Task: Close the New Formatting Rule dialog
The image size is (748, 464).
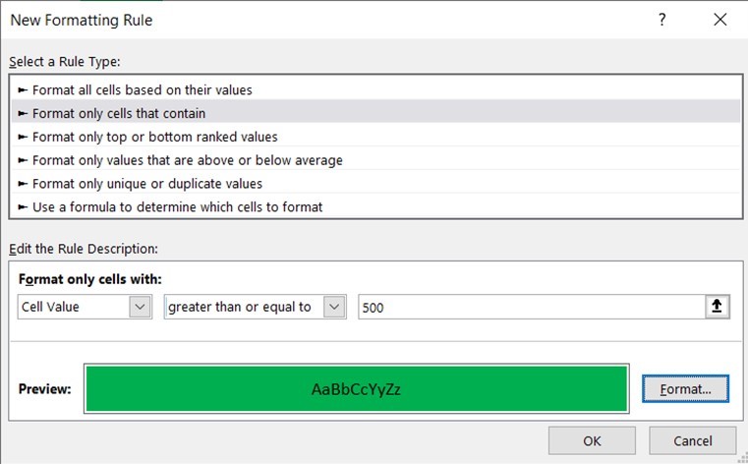Action: (x=720, y=20)
